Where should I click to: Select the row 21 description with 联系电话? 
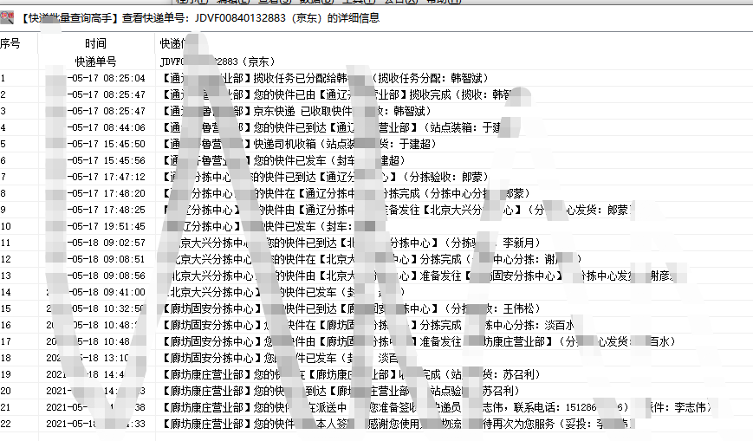click(438, 407)
